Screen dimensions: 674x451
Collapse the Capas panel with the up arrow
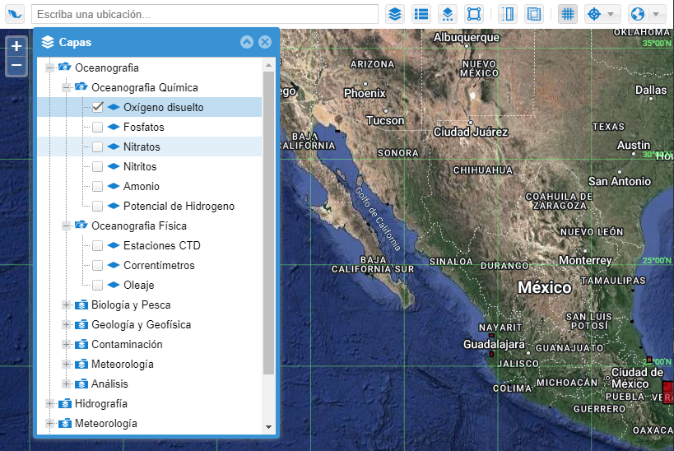coord(246,42)
